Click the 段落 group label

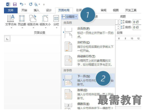tap(120, 33)
